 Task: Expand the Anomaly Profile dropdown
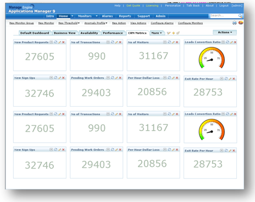coord(106,23)
